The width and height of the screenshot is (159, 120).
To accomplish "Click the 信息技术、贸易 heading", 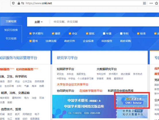I will click(x=11, y=109).
